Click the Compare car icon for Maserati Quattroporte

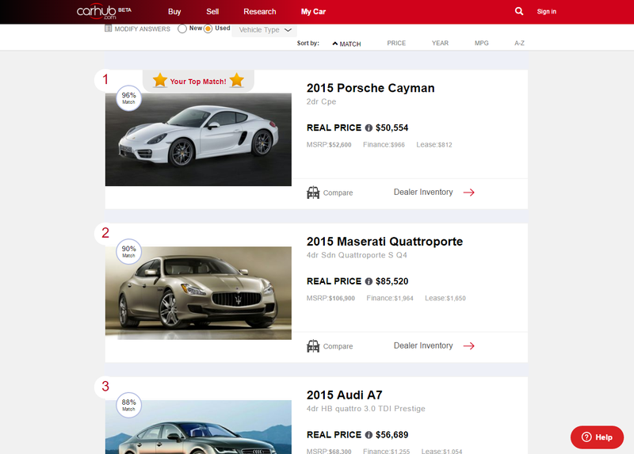(313, 346)
